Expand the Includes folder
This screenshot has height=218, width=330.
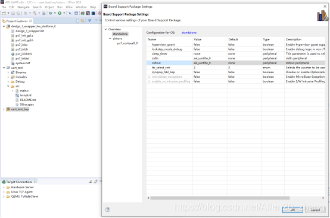point(8,77)
